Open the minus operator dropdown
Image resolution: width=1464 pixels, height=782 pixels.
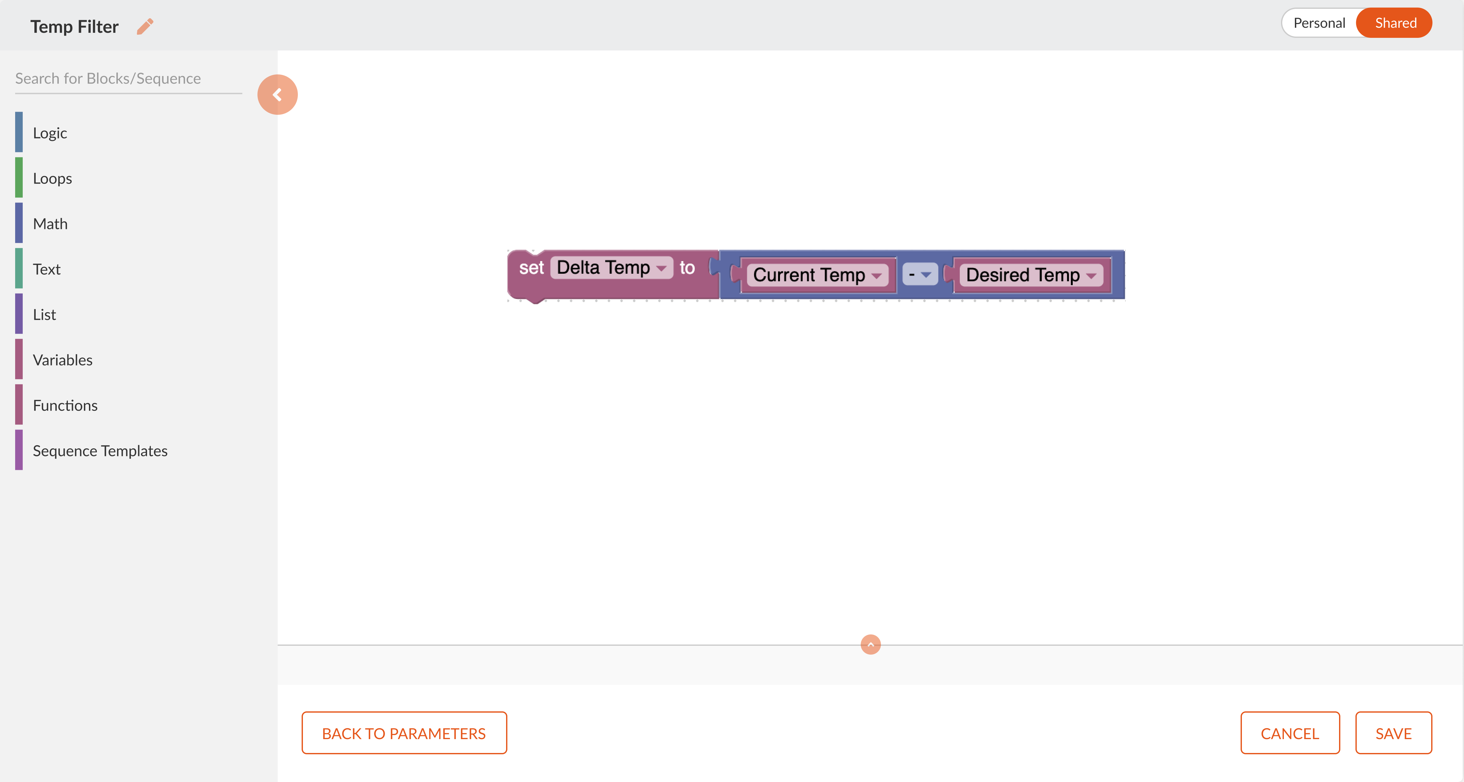point(919,274)
